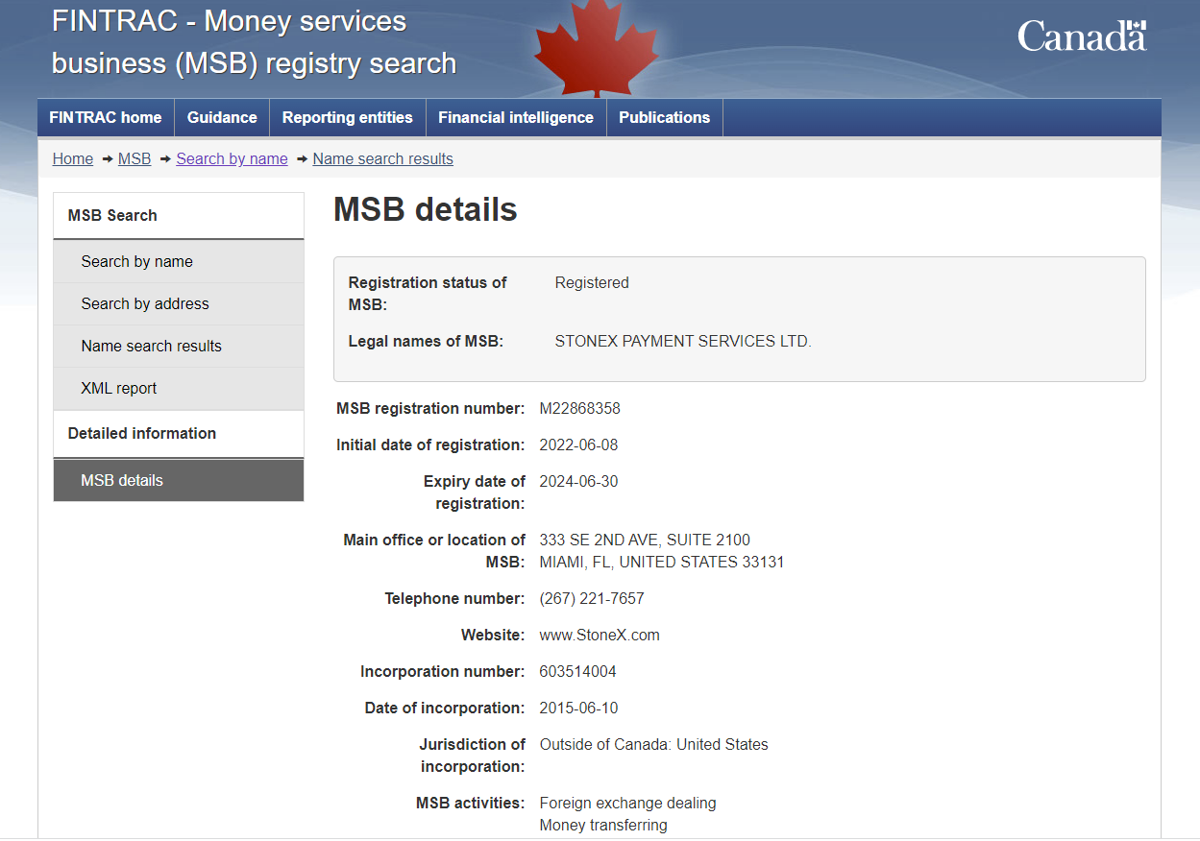Click the Registered status value
This screenshot has width=1200, height=841.
point(592,282)
